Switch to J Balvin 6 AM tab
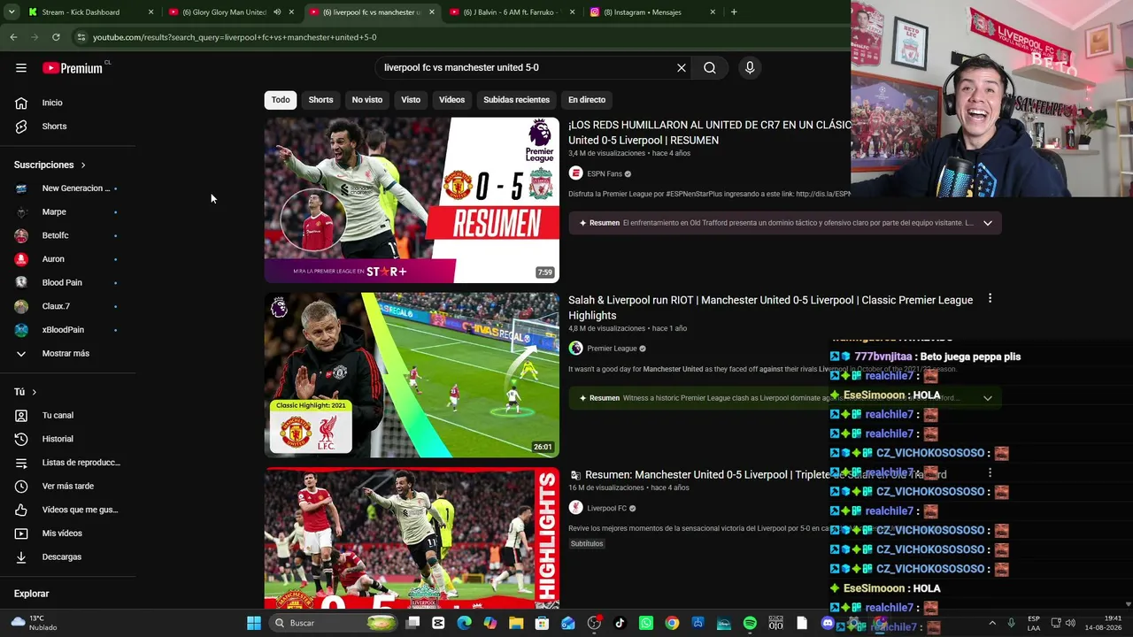The image size is (1133, 637). coord(513,12)
